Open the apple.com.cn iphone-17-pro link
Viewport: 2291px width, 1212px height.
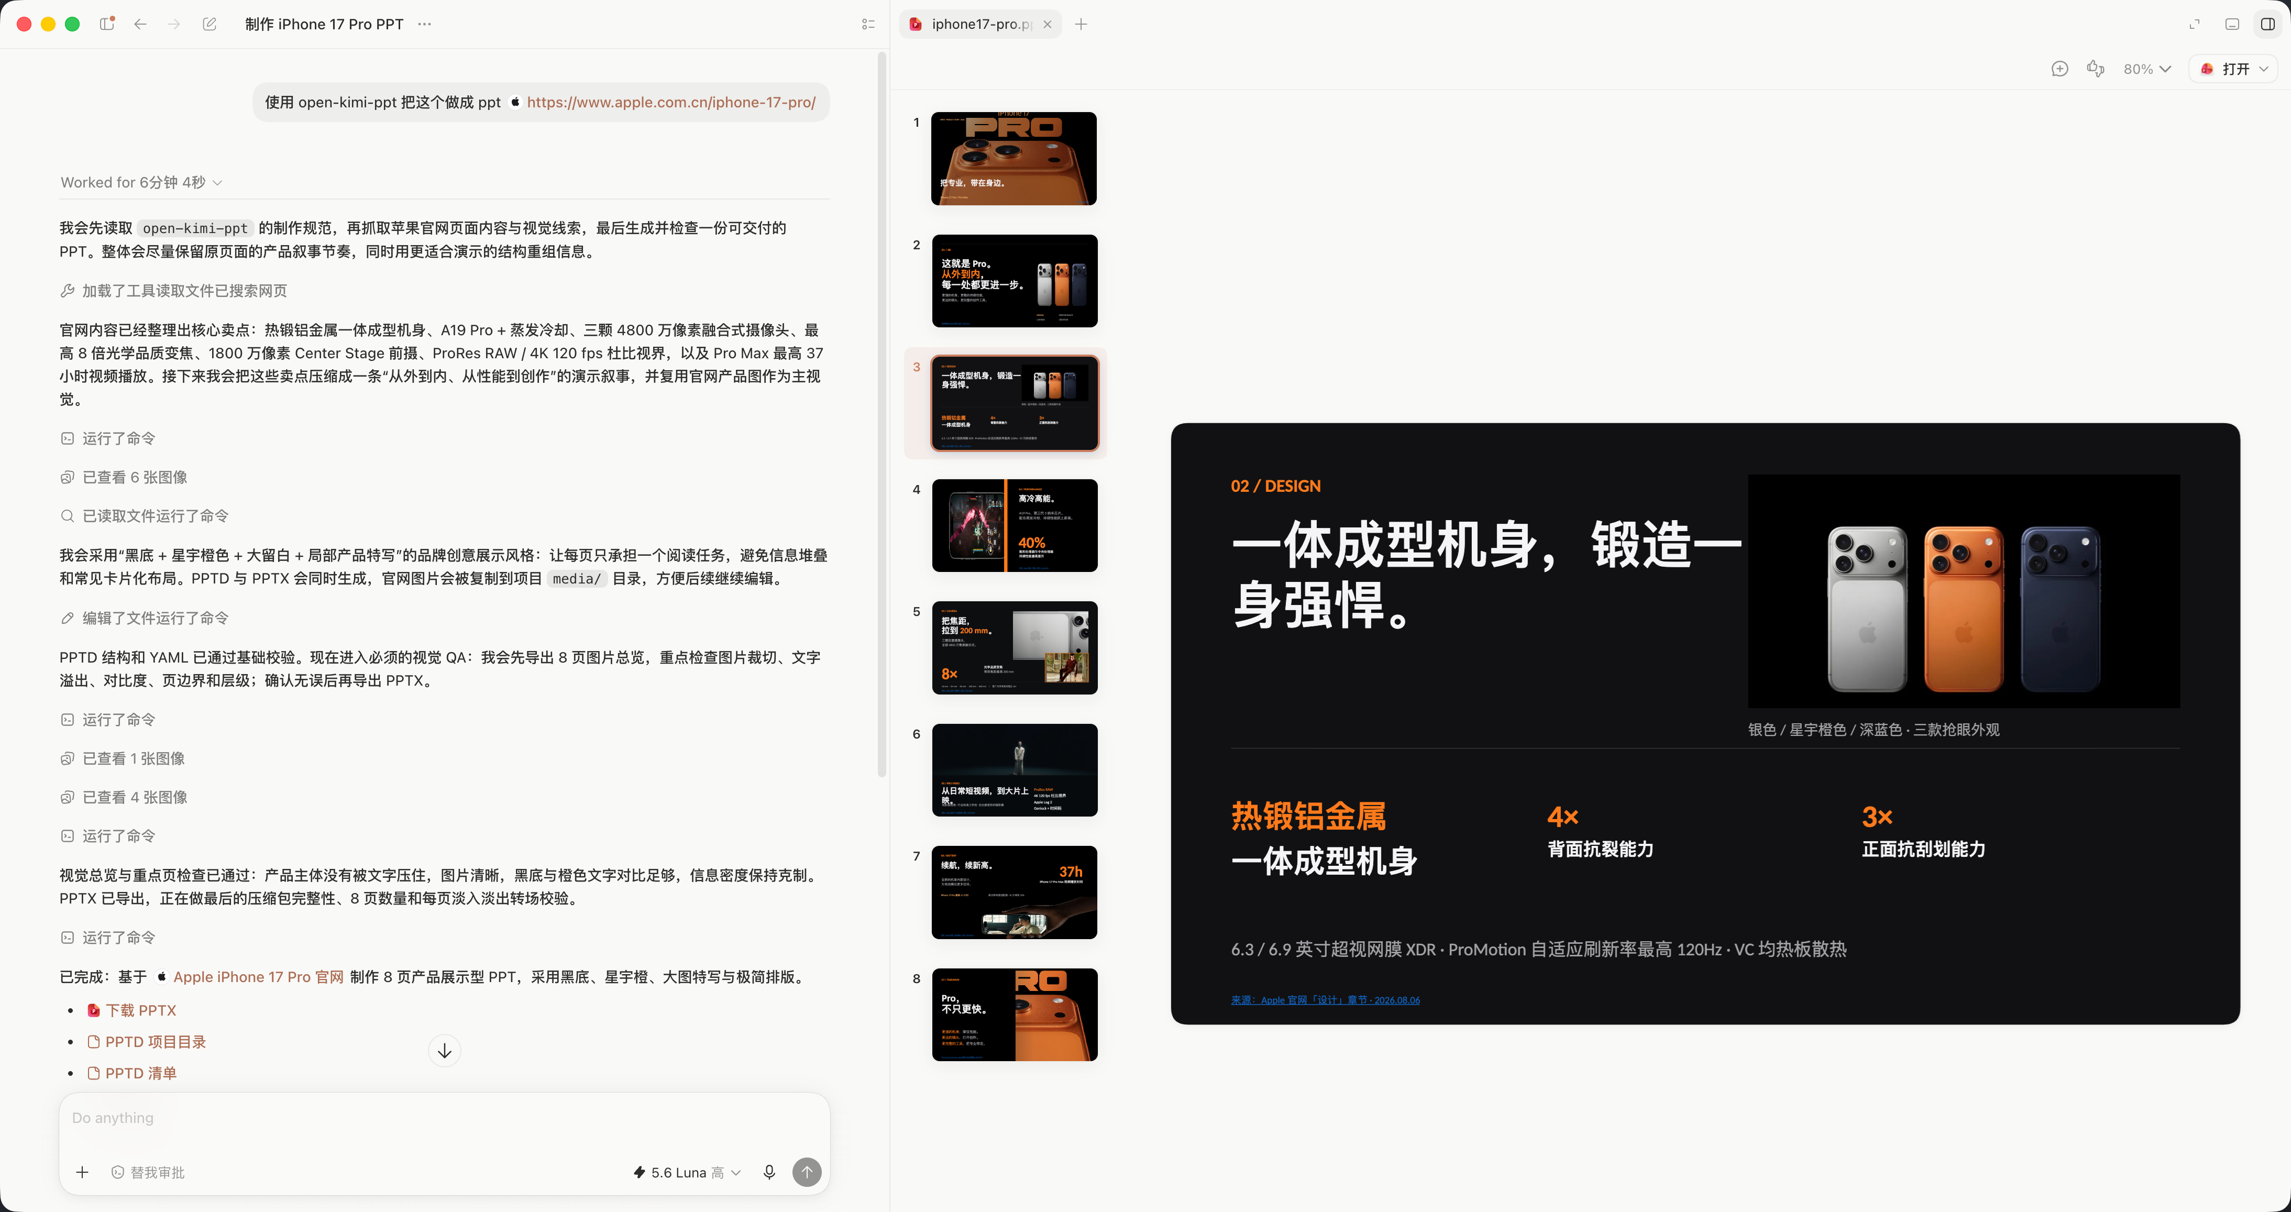(x=670, y=102)
